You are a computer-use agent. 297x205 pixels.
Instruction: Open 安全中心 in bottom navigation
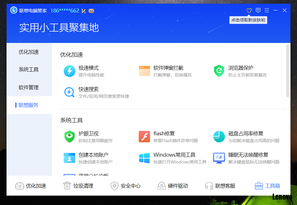126,186
